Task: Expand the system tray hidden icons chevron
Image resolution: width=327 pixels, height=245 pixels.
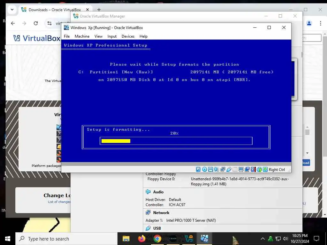Action: tap(263, 239)
